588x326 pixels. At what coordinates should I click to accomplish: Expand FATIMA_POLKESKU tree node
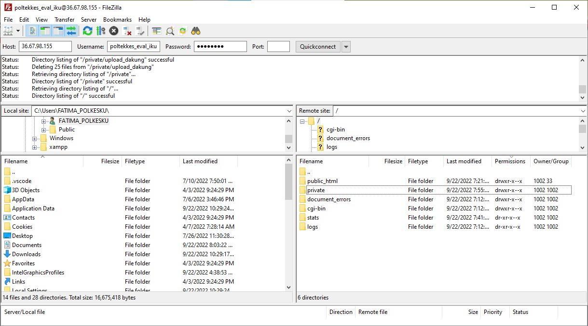(x=43, y=121)
